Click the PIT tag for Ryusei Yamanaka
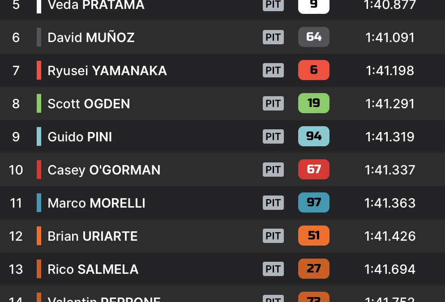The image size is (445, 302). [x=273, y=70]
